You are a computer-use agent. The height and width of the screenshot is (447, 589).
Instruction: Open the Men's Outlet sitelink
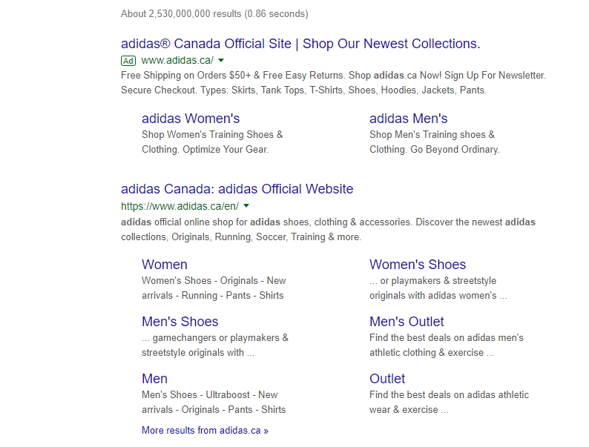pos(407,322)
